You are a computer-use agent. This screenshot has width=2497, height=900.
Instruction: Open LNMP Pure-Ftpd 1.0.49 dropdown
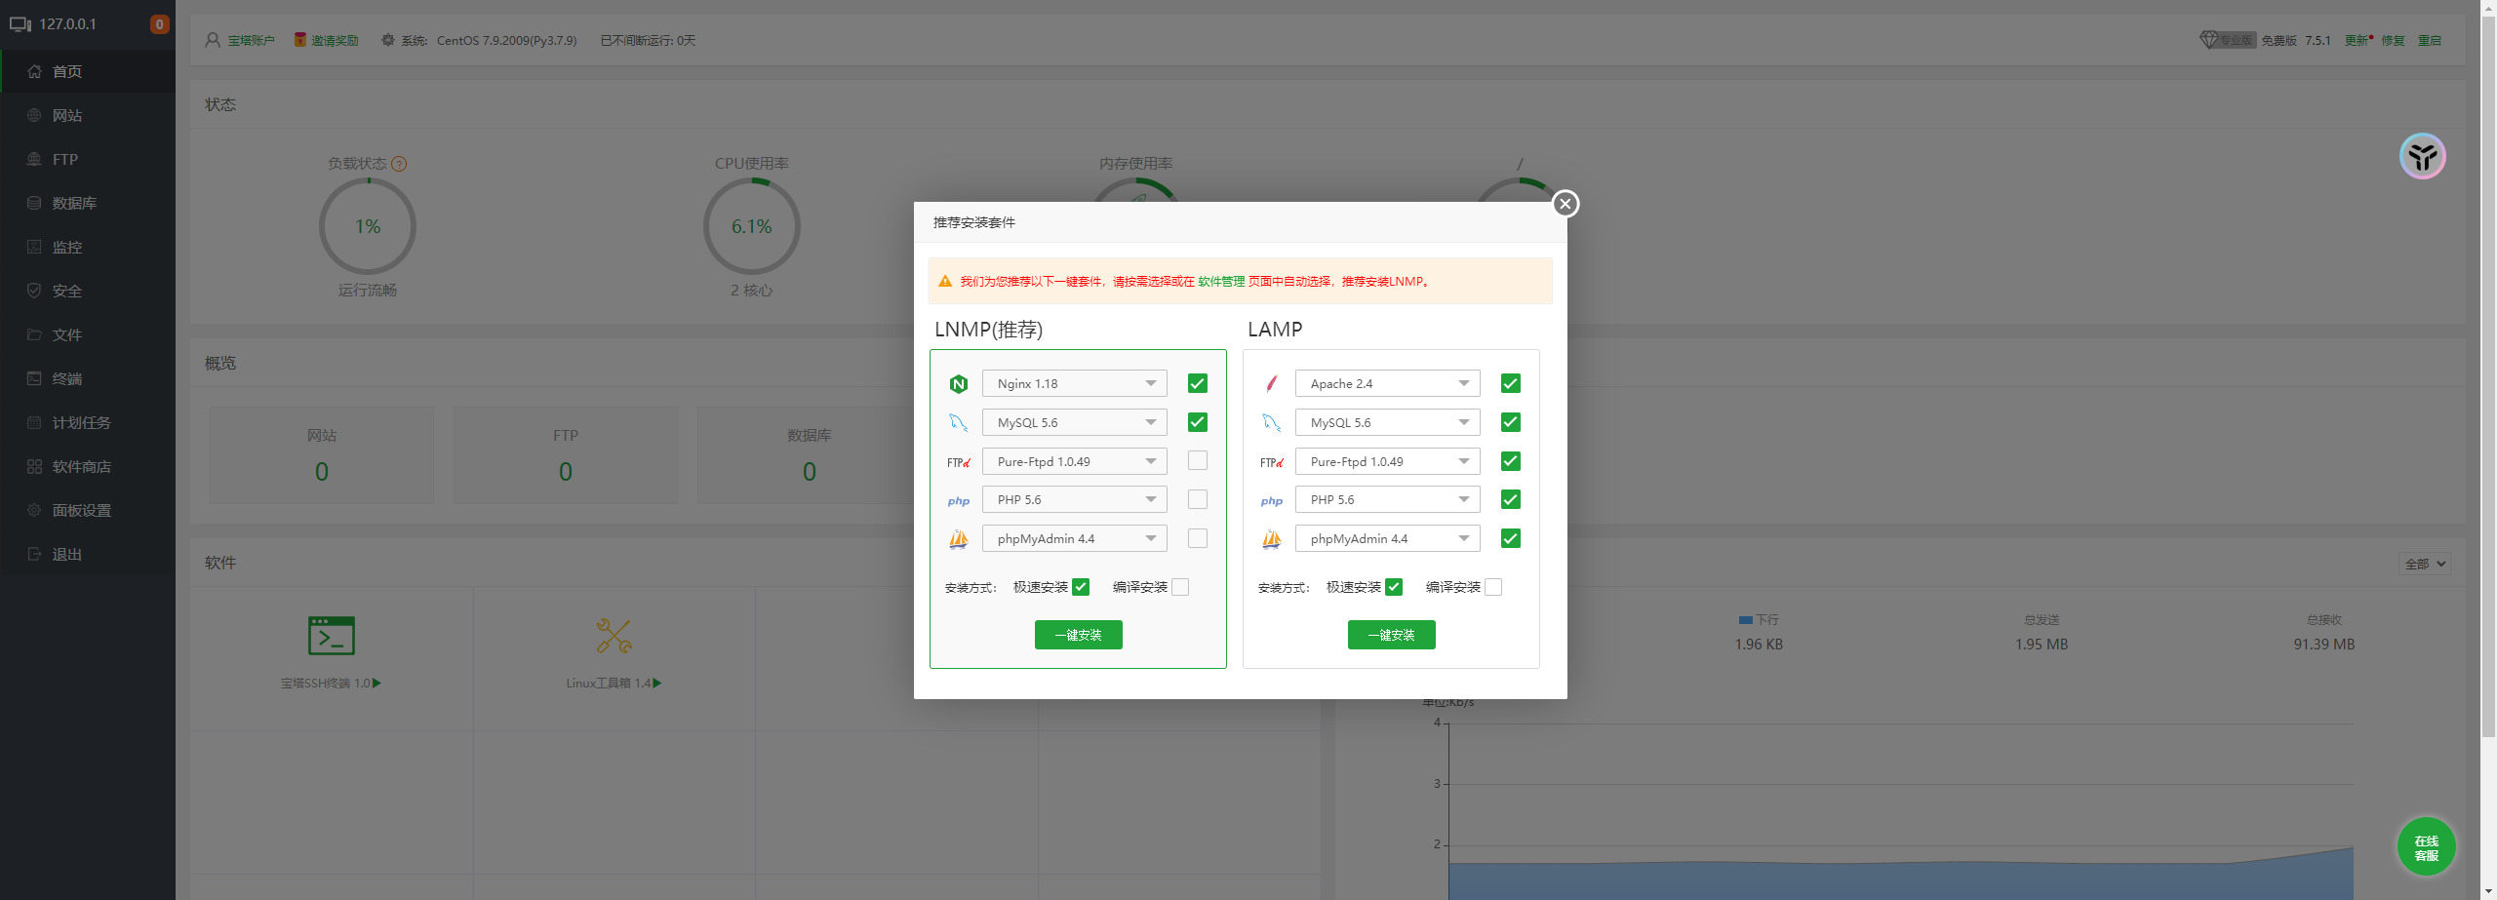click(1074, 461)
